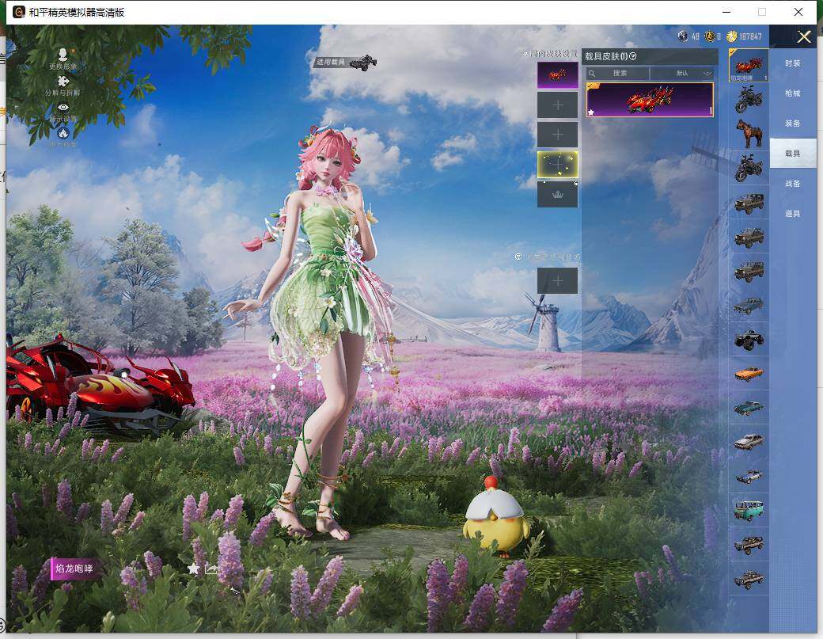Select the monster truck vehicle icon
823x639 pixels.
[x=748, y=339]
